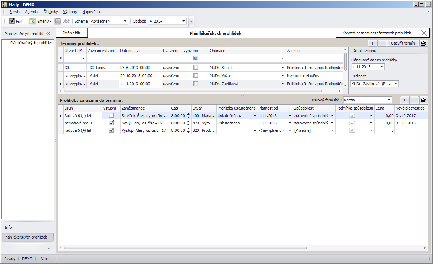This screenshot has height=264, width=433.
Task: Select the Plán lékařských prohlídek tree item
Action: [x=31, y=43]
